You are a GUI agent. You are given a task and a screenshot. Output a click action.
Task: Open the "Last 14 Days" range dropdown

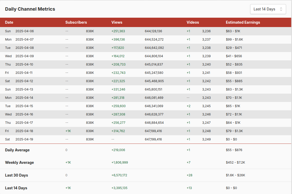click(x=268, y=9)
